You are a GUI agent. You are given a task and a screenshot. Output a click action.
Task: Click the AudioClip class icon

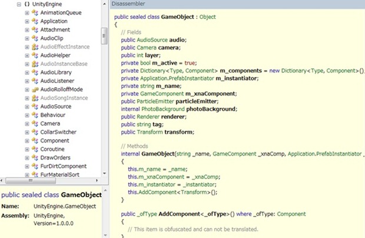click(x=35, y=38)
